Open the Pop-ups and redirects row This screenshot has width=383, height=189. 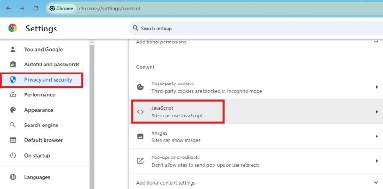click(256, 161)
